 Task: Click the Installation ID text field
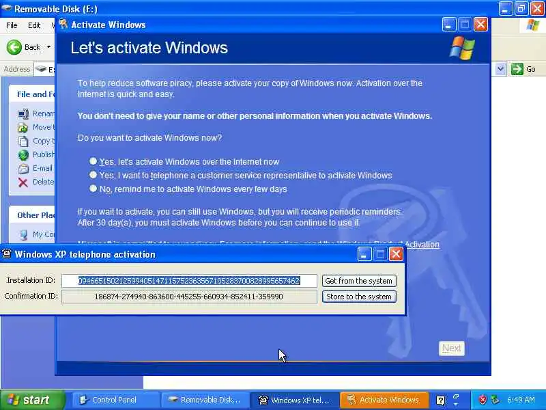coord(189,281)
